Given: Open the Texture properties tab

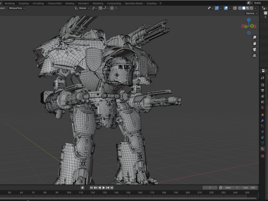Looking at the screenshot, I should (x=262, y=156).
